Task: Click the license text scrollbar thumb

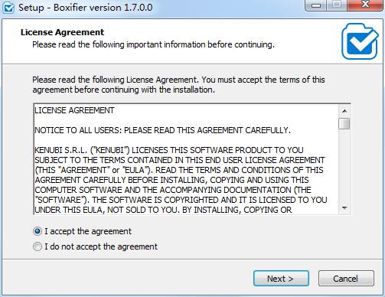Action: pyautogui.click(x=344, y=123)
